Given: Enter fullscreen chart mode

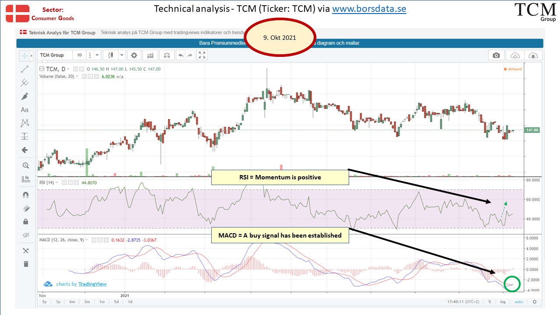Looking at the screenshot, I should (202, 55).
